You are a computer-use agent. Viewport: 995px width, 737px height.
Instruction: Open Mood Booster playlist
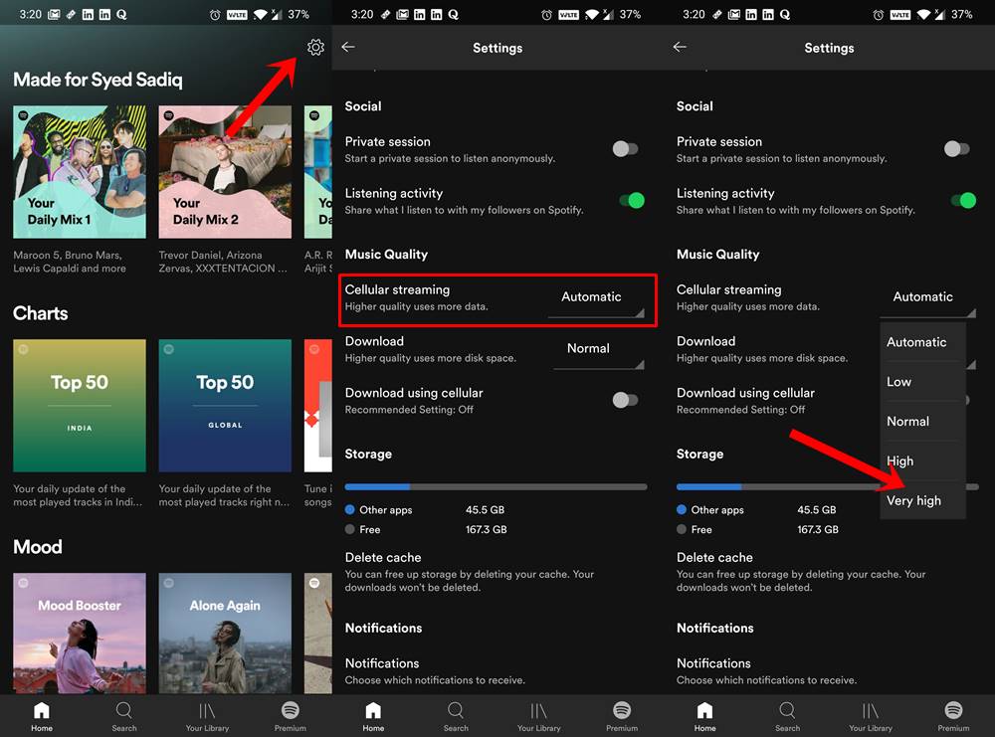pos(80,633)
